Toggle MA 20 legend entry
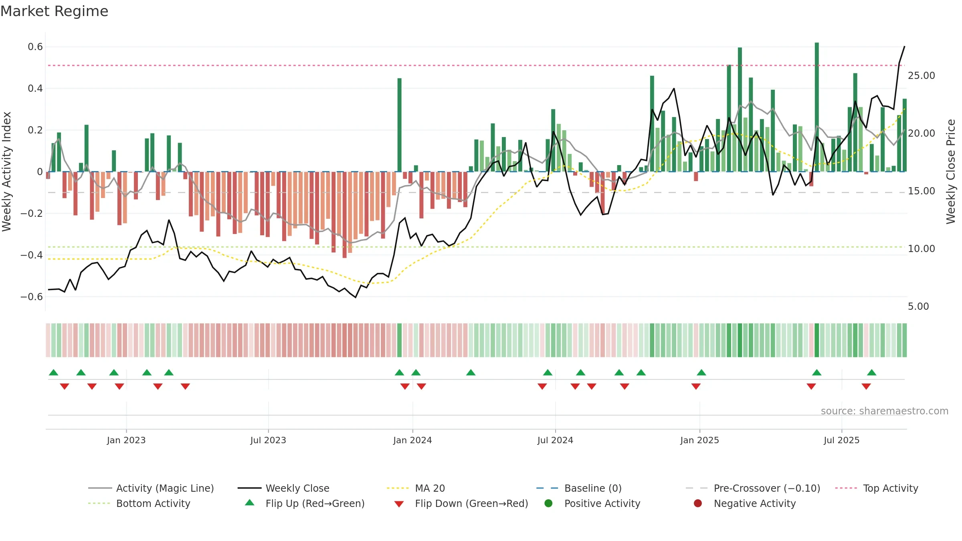The width and height of the screenshot is (962, 541). point(416,488)
